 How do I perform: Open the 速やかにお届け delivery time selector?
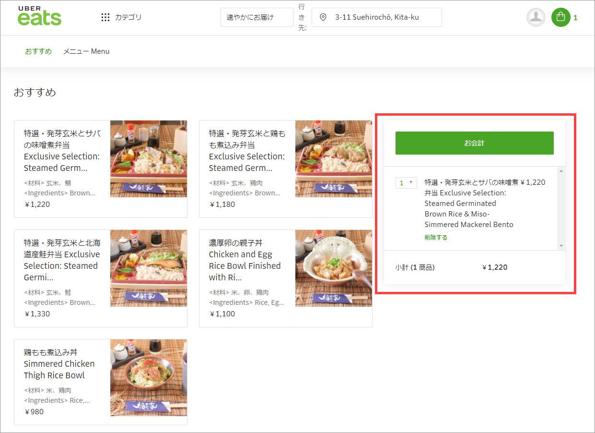tap(257, 17)
